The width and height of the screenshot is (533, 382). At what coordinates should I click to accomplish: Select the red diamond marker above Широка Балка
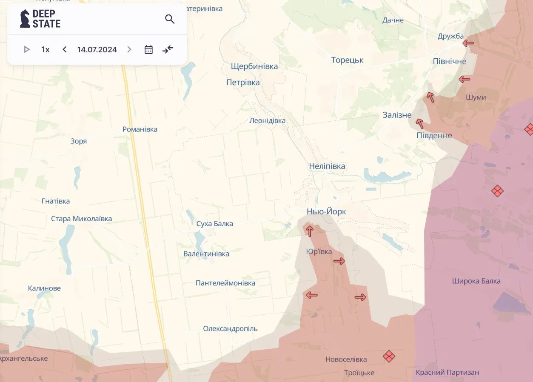point(497,191)
